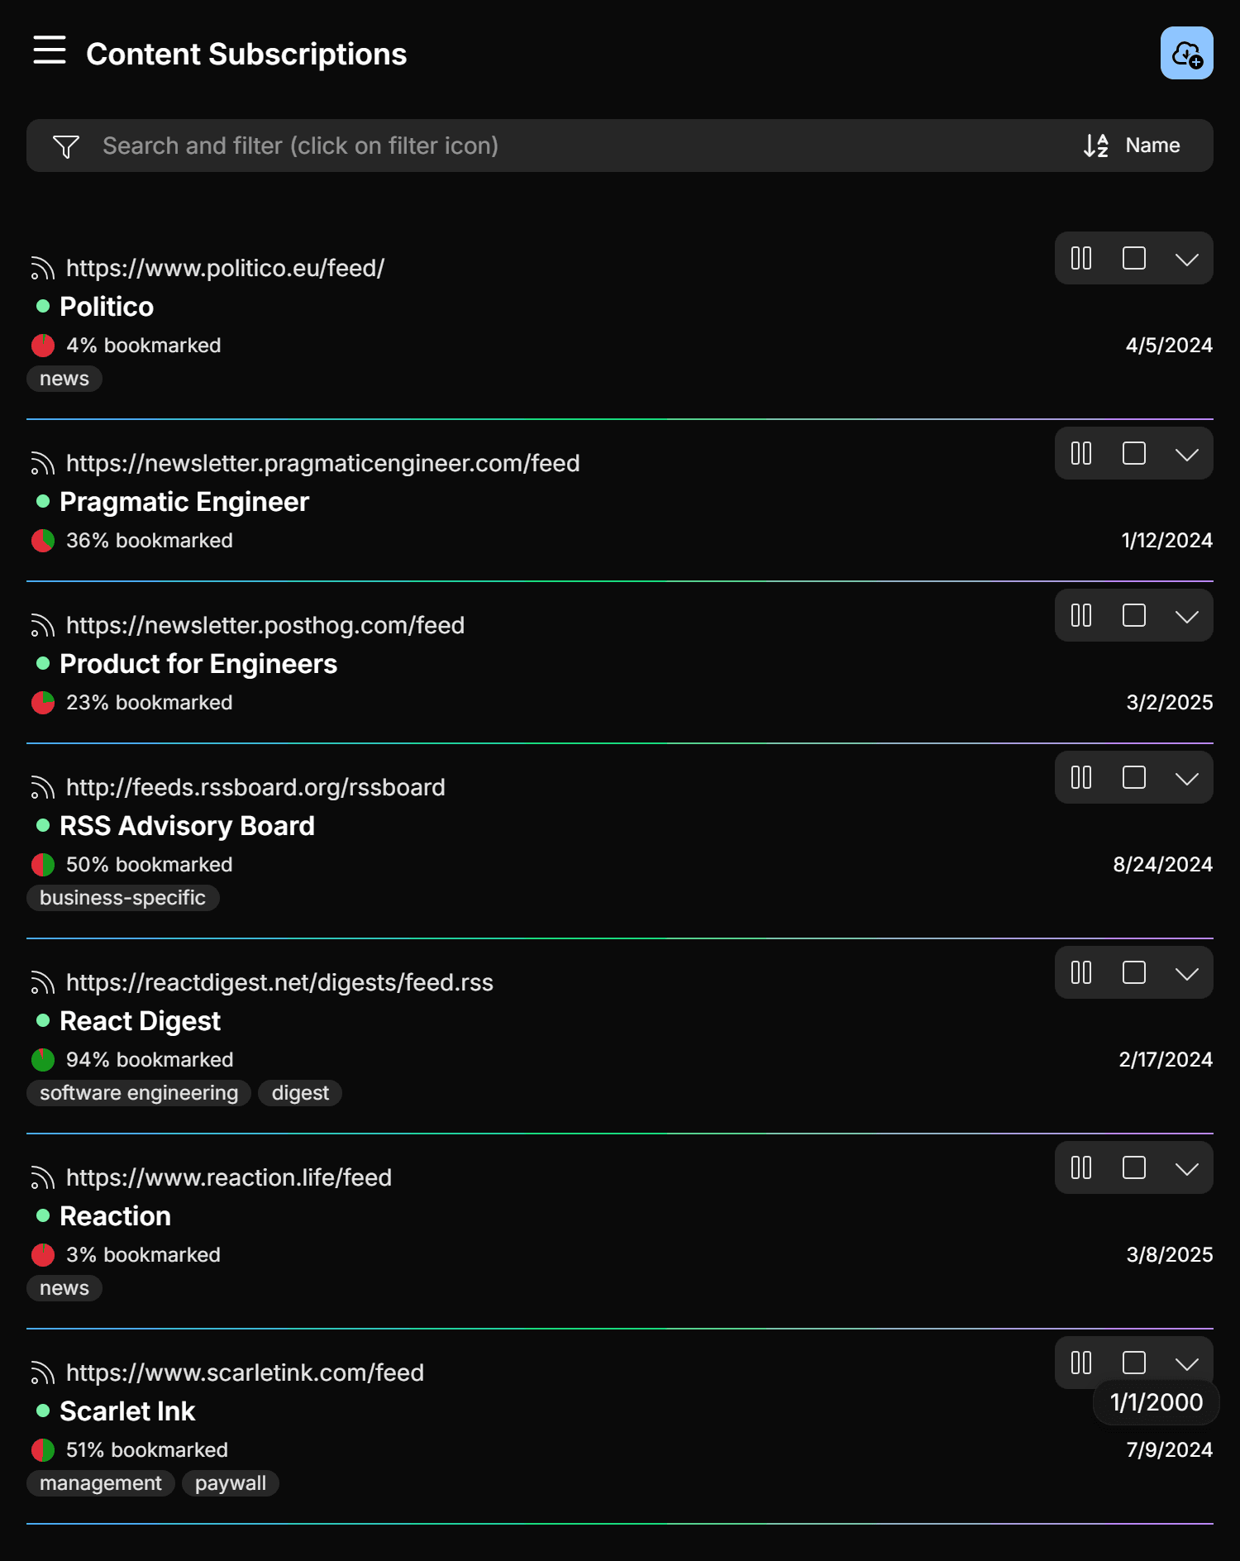Check the RSS Advisory Board selection box
1240x1561 pixels.
click(x=1133, y=777)
